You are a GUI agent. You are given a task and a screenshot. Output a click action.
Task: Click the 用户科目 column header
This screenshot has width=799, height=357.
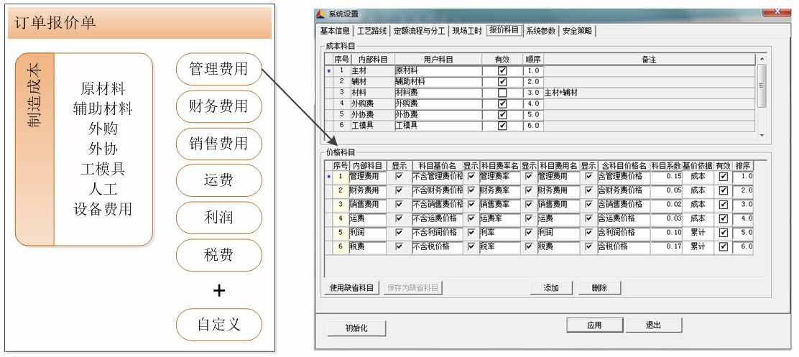[x=438, y=60]
